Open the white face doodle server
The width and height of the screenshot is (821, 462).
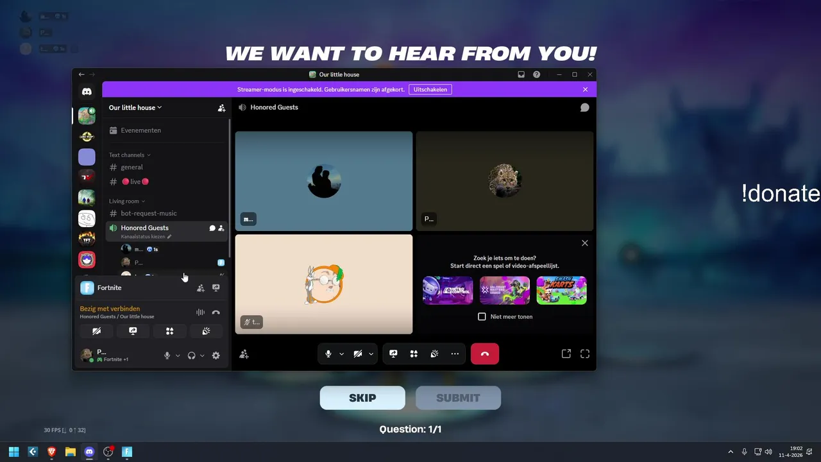[x=87, y=218]
